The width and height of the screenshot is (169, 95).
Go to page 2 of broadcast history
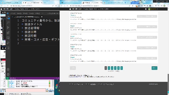click(x=109, y=68)
